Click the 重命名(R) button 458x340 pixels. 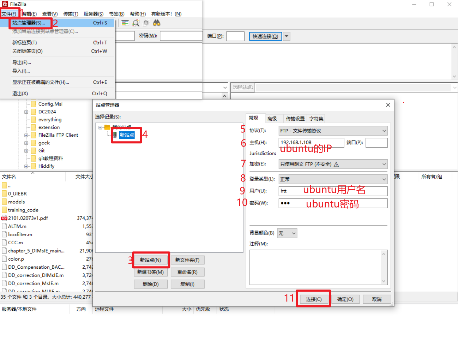point(187,272)
